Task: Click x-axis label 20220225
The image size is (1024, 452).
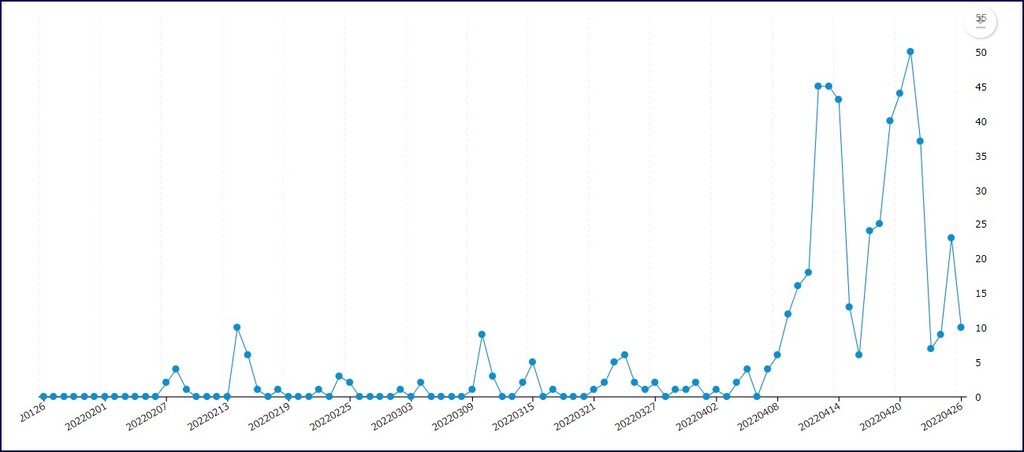Action: pos(330,416)
